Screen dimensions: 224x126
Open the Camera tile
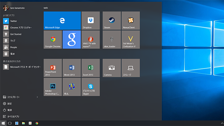(x=112, y=68)
